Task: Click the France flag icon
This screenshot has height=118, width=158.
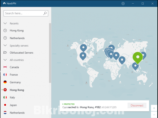Action: point(5,75)
